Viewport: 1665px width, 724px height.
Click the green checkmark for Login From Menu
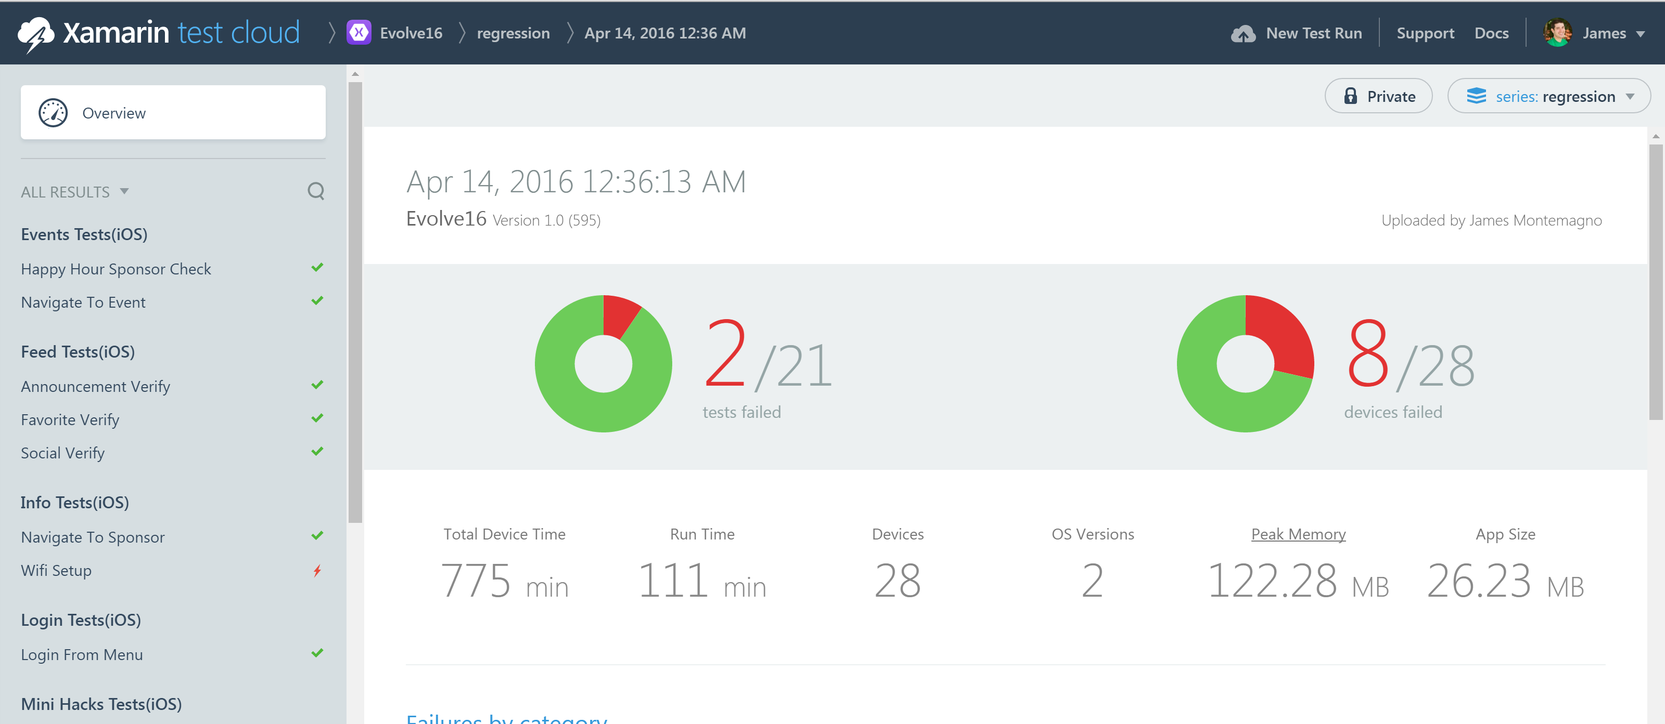(317, 653)
